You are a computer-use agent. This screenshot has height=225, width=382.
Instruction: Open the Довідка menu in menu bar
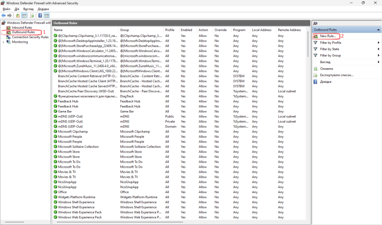[43, 9]
